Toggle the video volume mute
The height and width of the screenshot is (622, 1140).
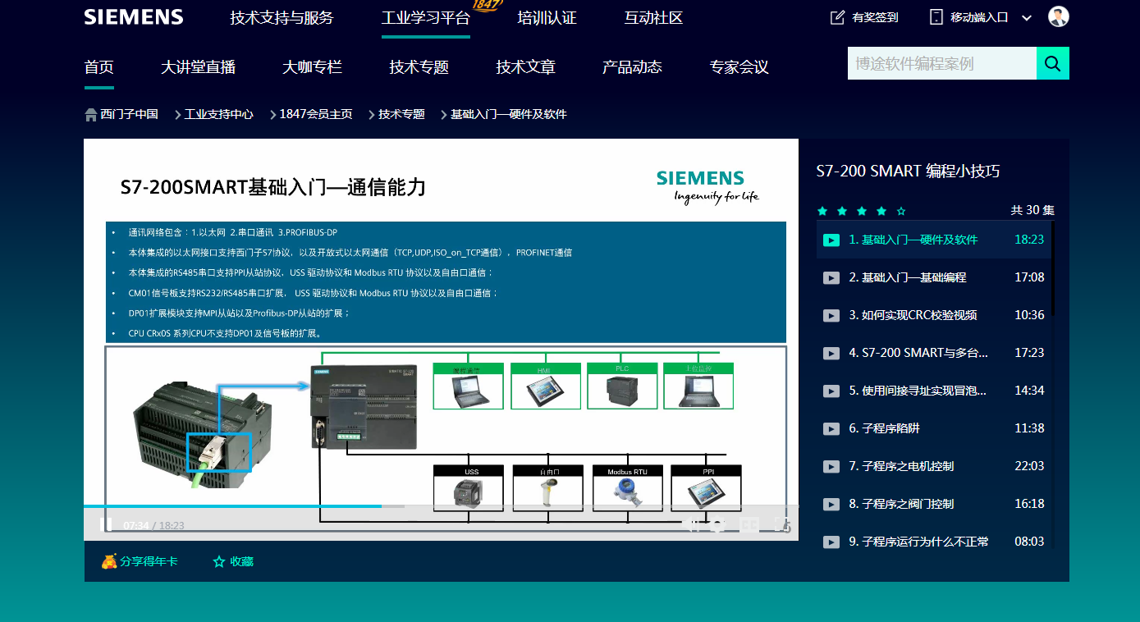(691, 525)
